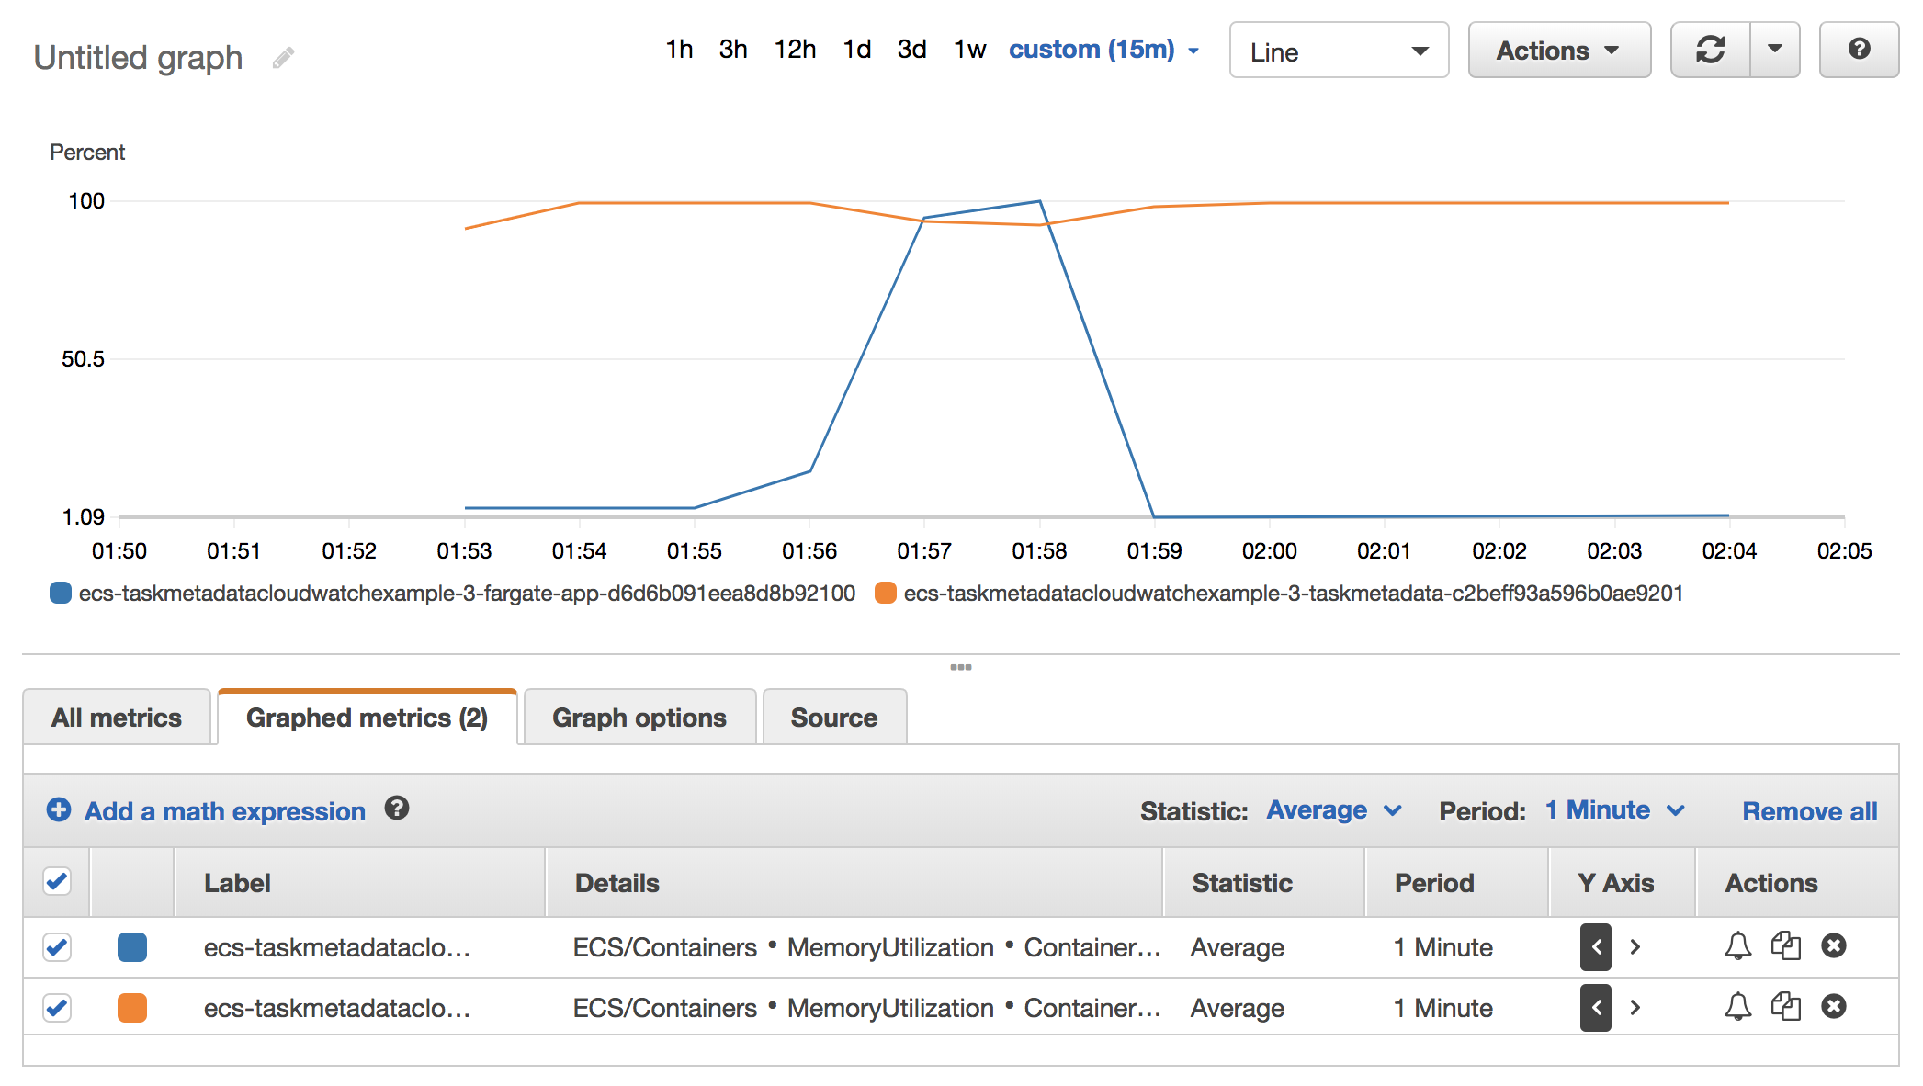The image size is (1923, 1086).
Task: Open the Source tab
Action: 833,718
